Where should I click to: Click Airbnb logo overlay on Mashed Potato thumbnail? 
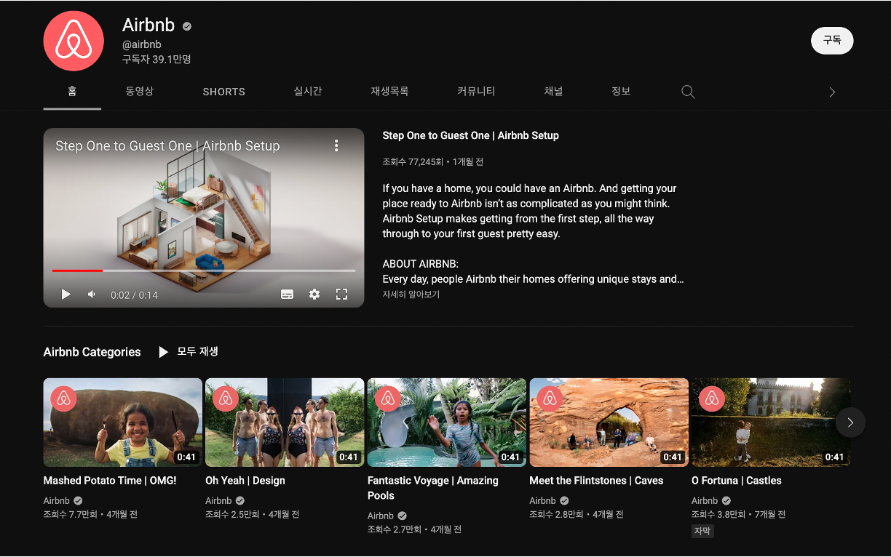(x=63, y=398)
